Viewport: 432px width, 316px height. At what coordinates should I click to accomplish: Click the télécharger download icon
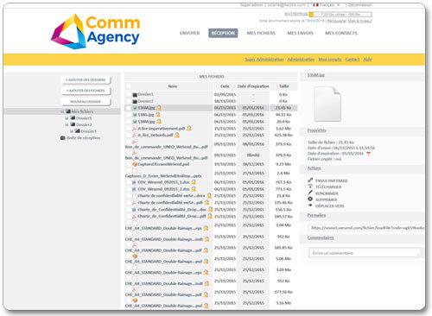[x=310, y=186]
